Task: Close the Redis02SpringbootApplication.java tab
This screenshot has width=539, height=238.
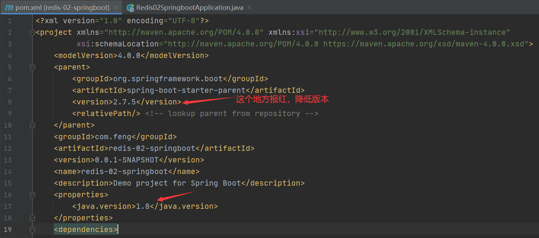Action: point(249,7)
